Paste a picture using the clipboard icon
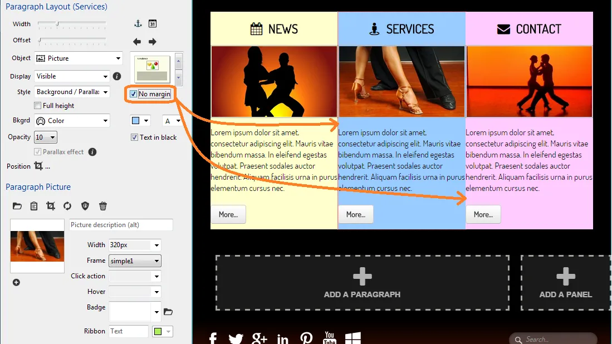Viewport: 612px width, 344px height. 34,206
